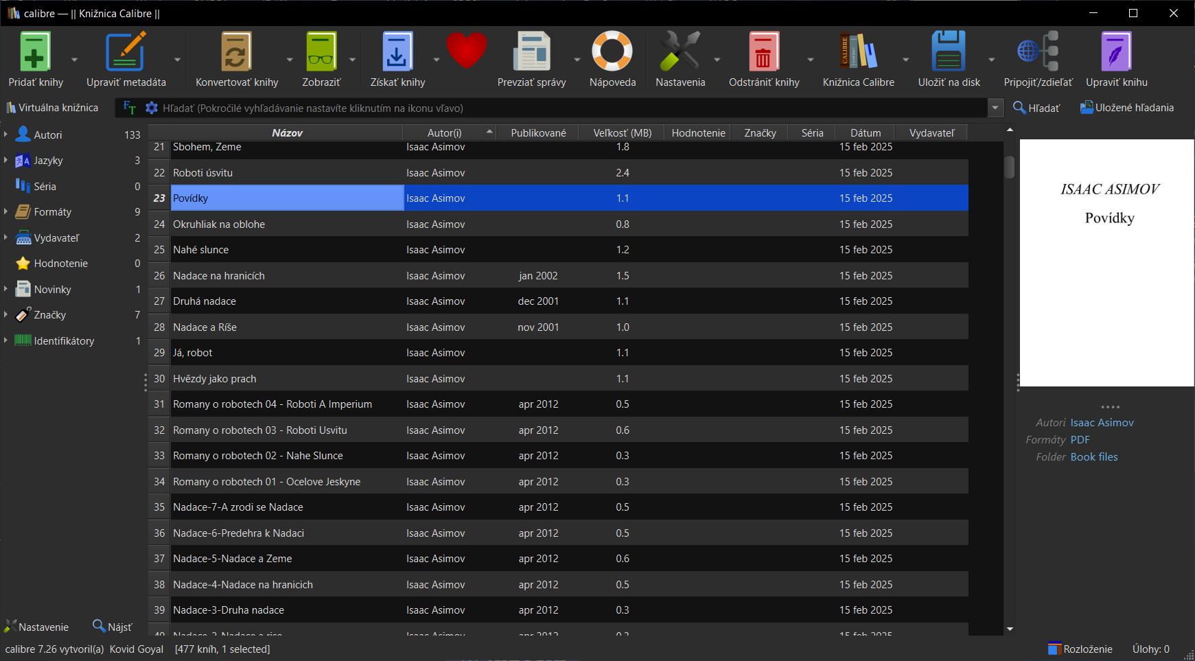Expand the Formáty tree item
1195x661 pixels.
point(5,212)
